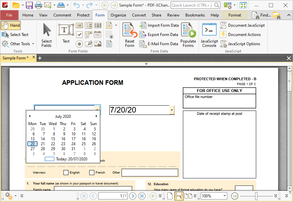293x202 pixels.
Task: Open a new document tab with plus
Action: tap(40, 58)
